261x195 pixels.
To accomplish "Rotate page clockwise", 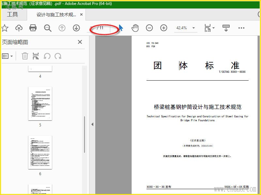I will tap(58, 56).
